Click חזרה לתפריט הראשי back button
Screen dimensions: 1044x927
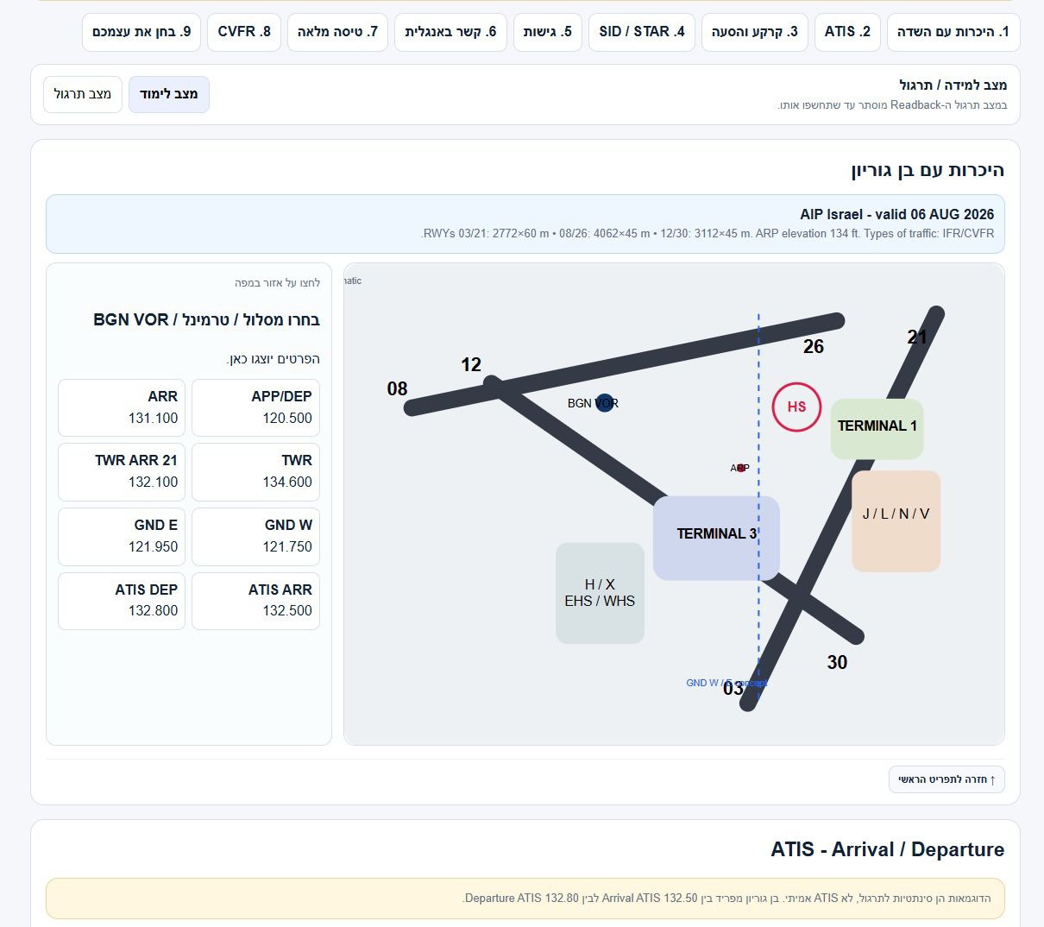(947, 779)
